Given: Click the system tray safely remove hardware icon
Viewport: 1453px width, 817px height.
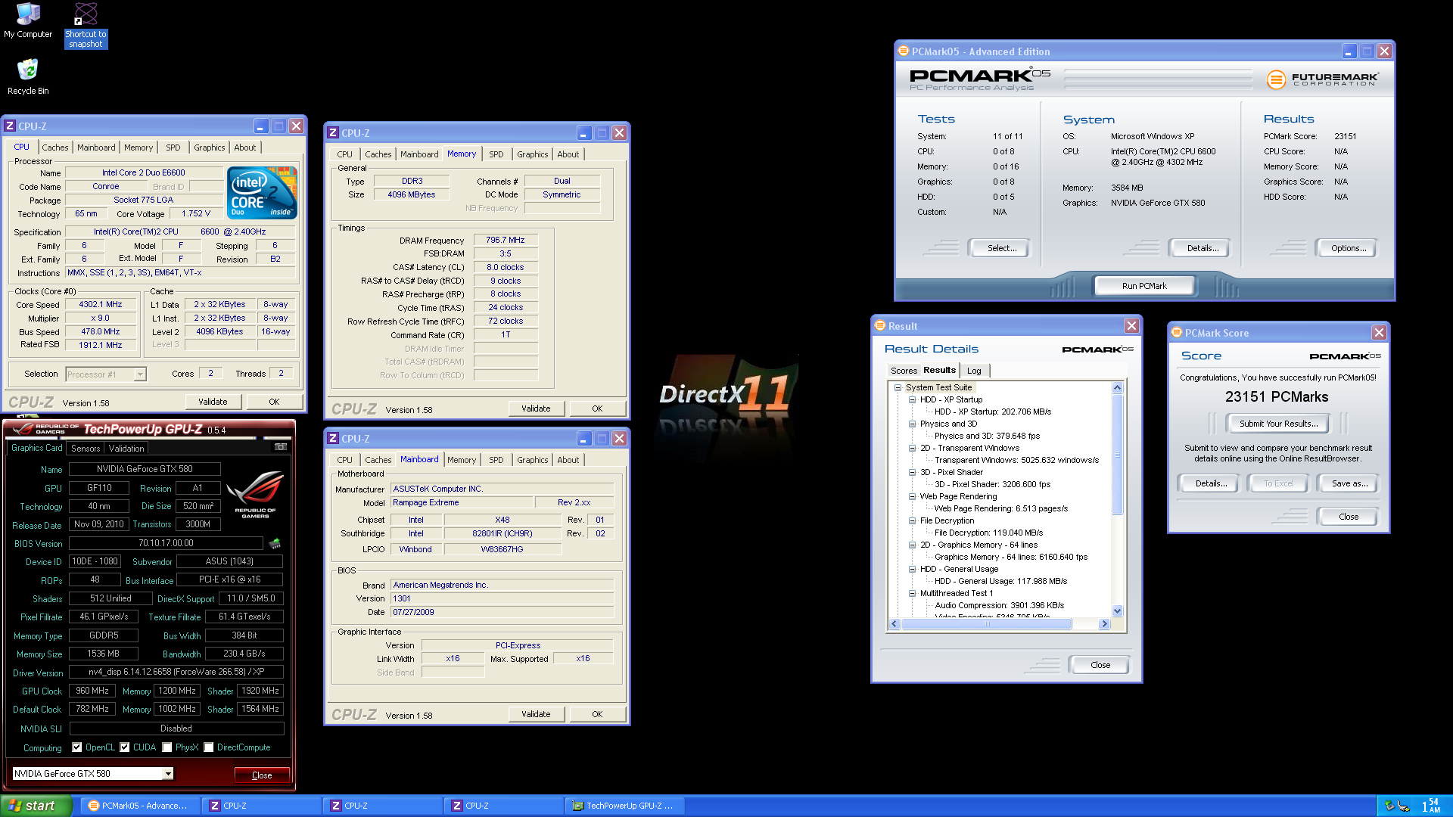Looking at the screenshot, I should [x=1389, y=806].
